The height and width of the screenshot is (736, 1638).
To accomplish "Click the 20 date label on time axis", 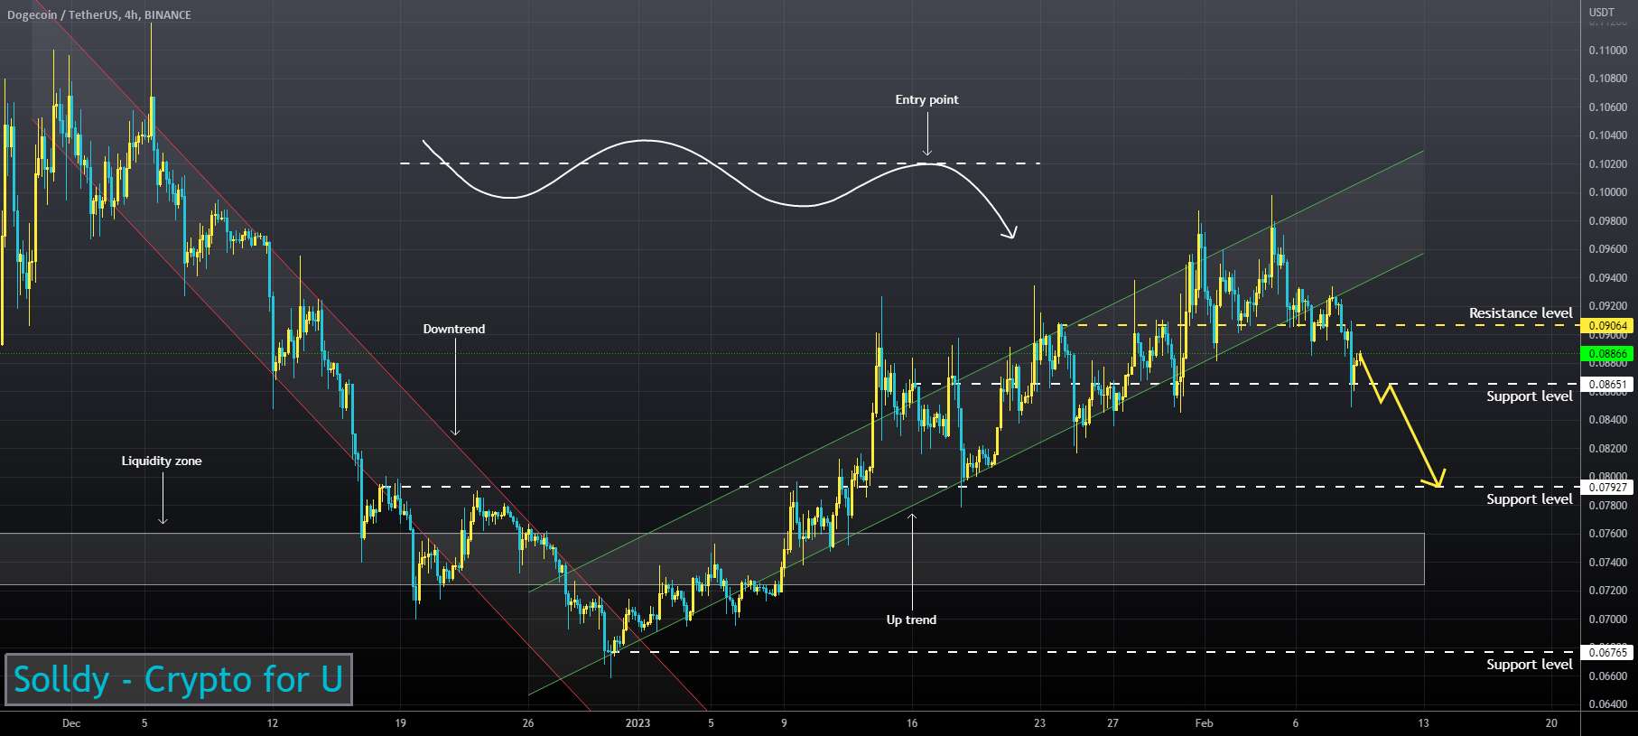I will coord(1551,723).
